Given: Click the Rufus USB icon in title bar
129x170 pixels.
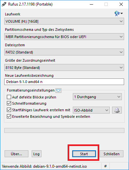Looking at the screenshot, I should (x=4, y=4).
